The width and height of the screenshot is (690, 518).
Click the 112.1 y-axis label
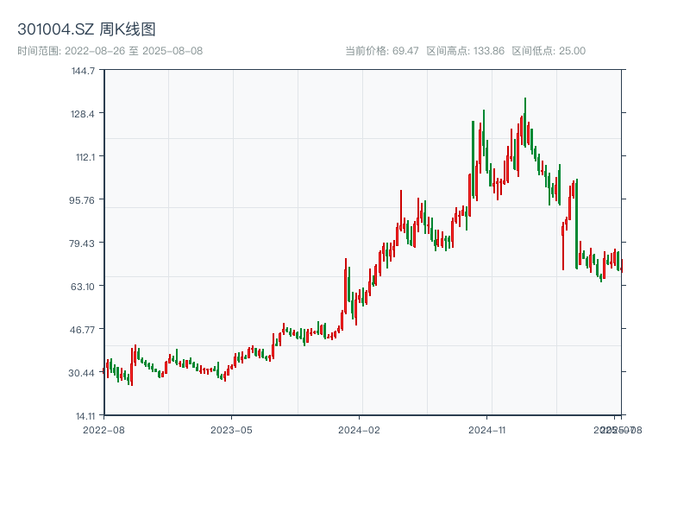(x=85, y=157)
